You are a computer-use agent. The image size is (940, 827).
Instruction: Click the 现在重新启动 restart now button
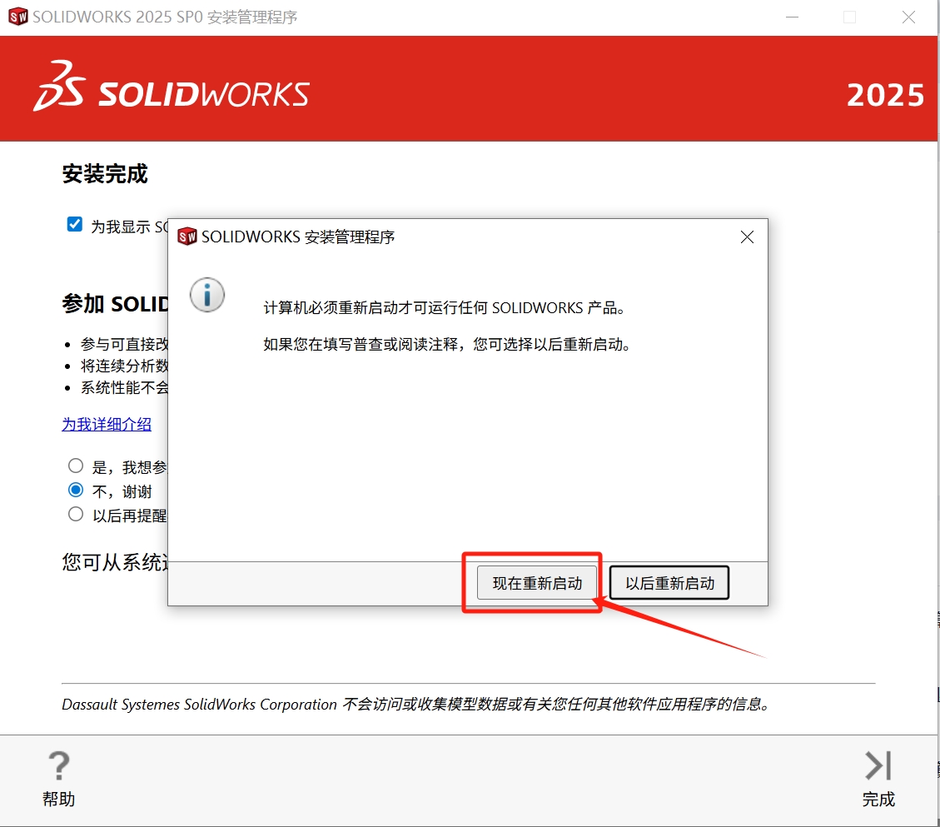537,582
